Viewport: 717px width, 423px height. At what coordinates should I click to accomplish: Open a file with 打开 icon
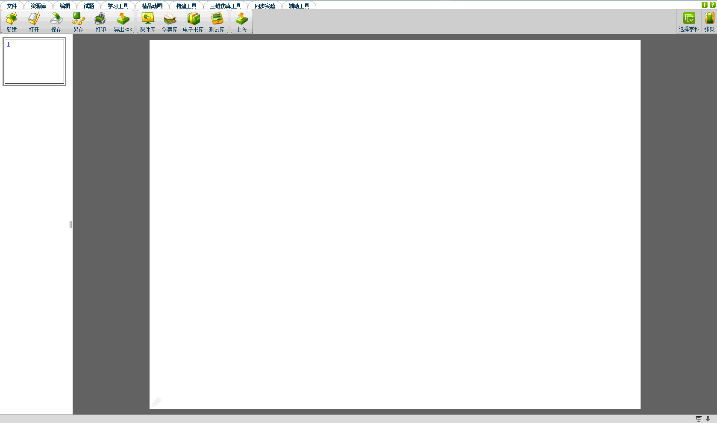tap(34, 22)
